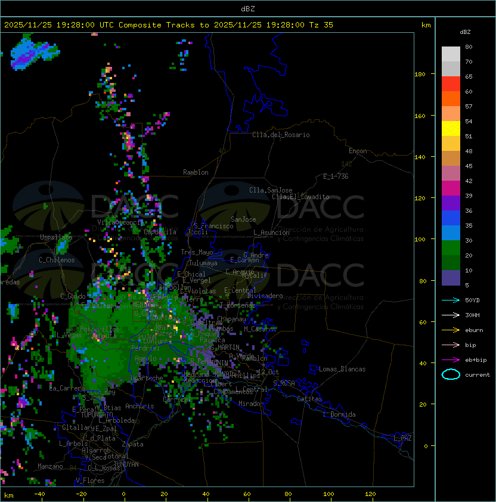Click the 'L_Asuncion' map label
The image size is (496, 502).
(x=271, y=233)
